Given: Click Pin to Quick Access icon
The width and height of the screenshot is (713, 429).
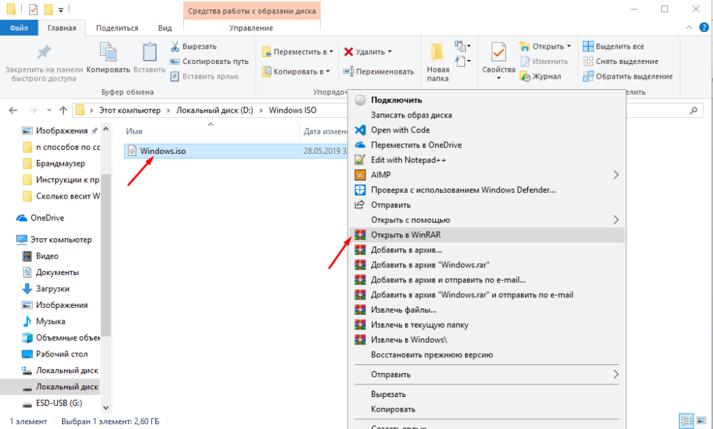Looking at the screenshot, I should [x=44, y=54].
